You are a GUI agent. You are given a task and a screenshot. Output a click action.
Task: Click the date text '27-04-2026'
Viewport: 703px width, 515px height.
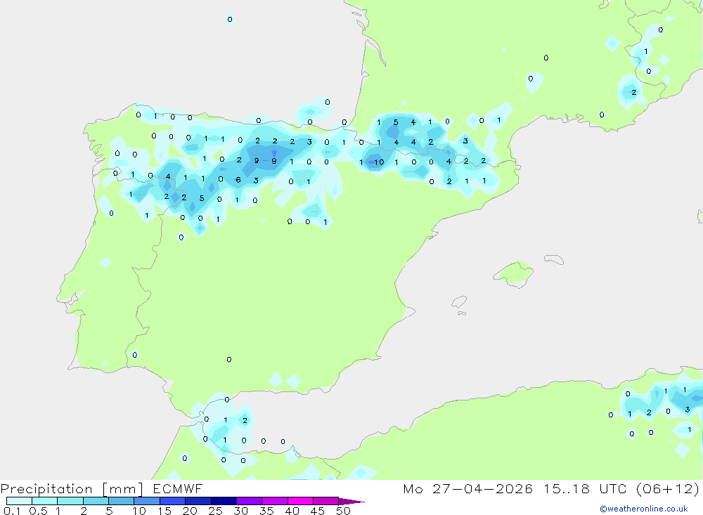coord(482,488)
